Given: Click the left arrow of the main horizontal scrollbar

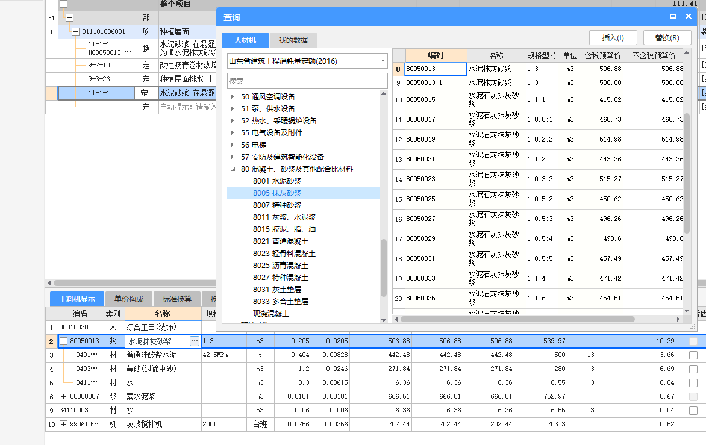Looking at the screenshot, I should click(49, 283).
